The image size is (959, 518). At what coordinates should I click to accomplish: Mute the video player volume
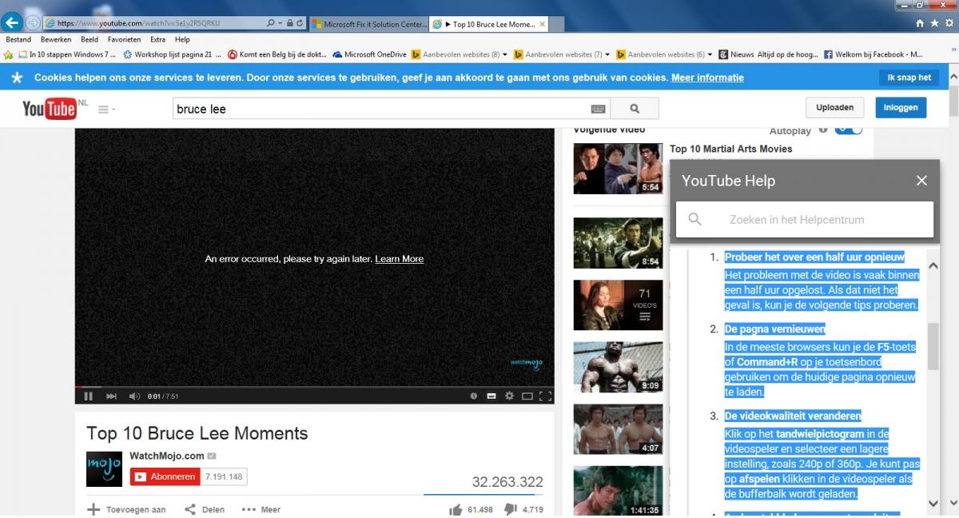134,396
